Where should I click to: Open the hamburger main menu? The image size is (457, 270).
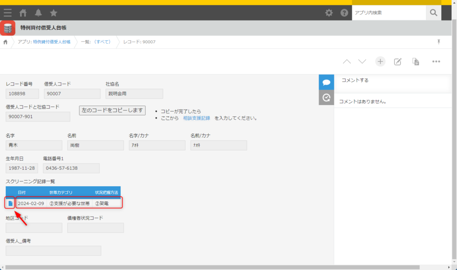8,13
